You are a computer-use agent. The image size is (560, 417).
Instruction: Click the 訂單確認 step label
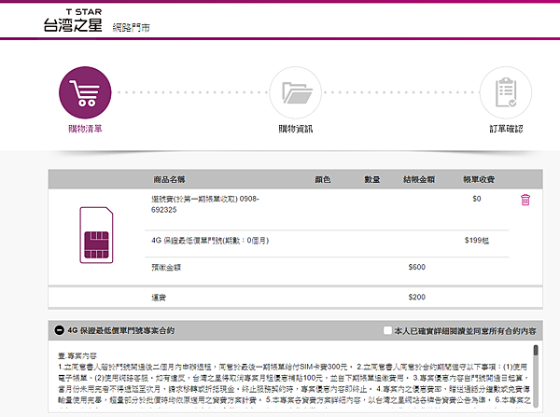(x=506, y=129)
